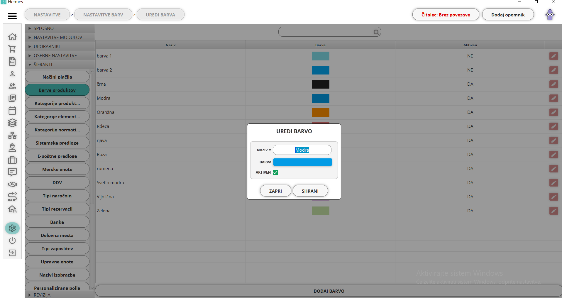Open the single person icon in sidebar
The image size is (562, 298).
[12, 74]
